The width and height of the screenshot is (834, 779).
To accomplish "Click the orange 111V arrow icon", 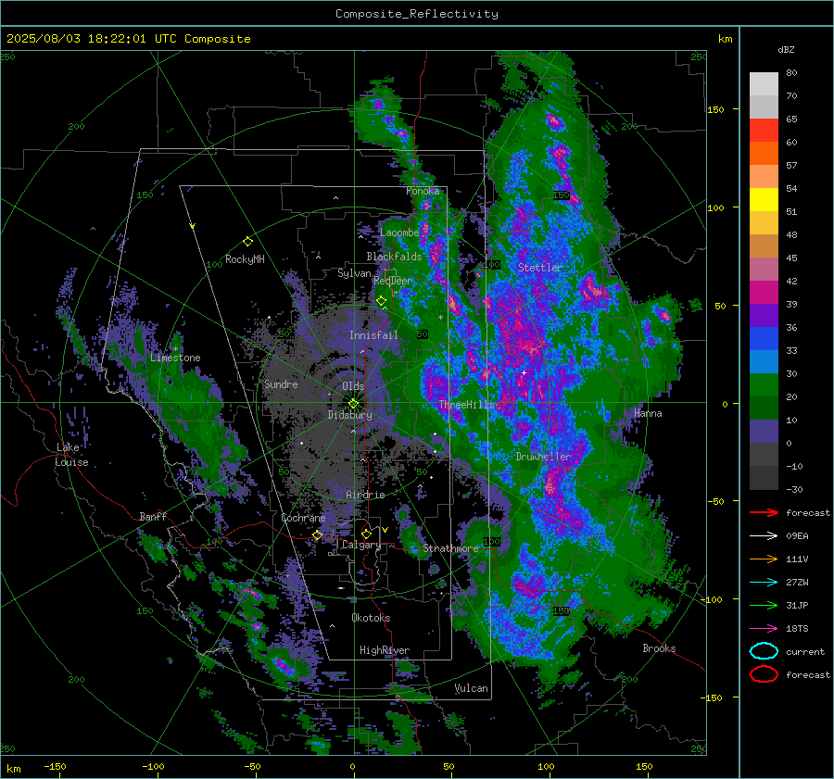I will pyautogui.click(x=764, y=559).
